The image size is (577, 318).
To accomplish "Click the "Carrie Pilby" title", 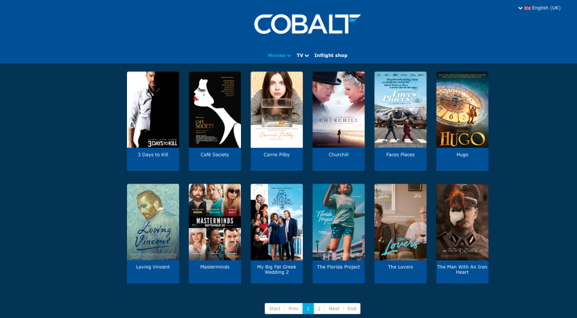I will point(277,155).
